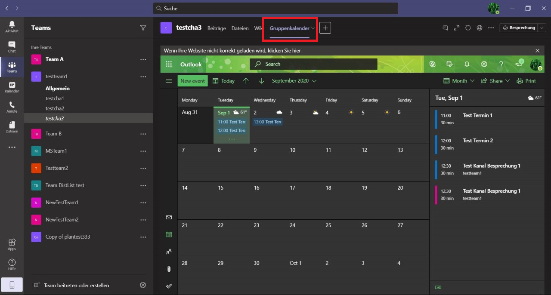
Task: Switch to the Beiträge tab
Action: pos(217,28)
